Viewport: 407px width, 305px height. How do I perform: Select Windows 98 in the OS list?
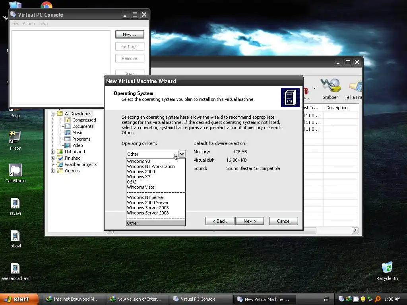[138, 161]
